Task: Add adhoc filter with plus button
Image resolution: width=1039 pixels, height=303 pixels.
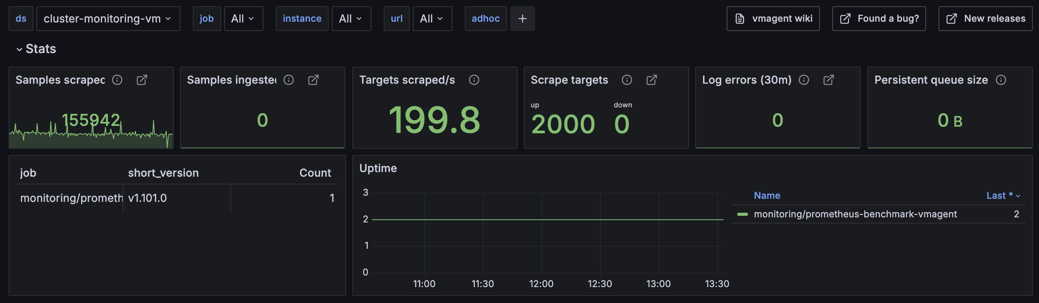Action: (x=522, y=19)
